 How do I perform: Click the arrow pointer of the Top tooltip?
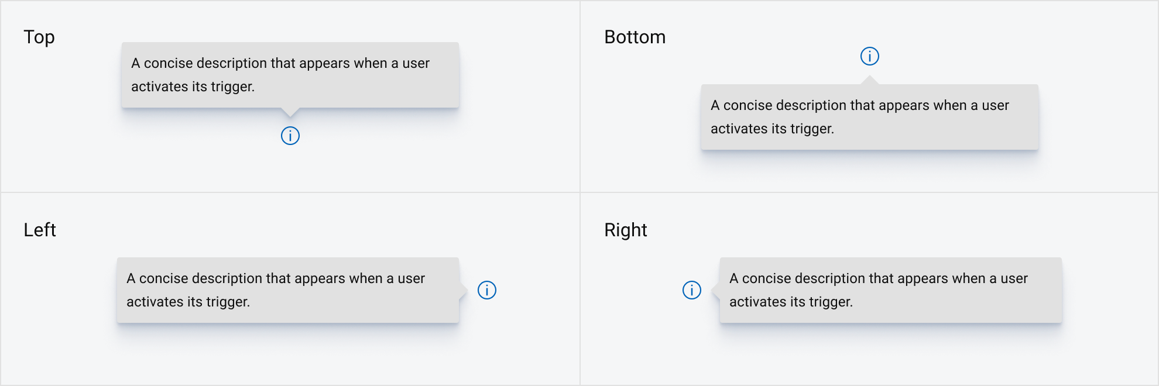[289, 113]
